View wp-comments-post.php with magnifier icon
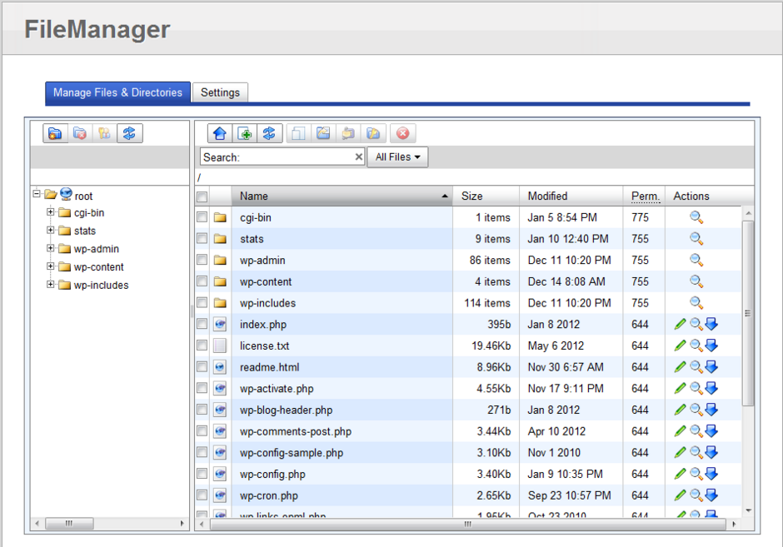The image size is (783, 547). point(696,431)
